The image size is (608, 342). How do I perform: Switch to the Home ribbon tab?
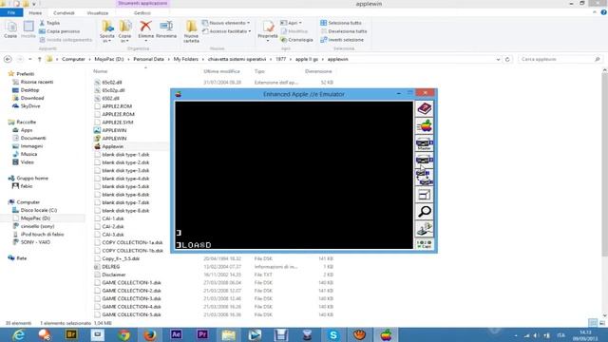point(35,12)
